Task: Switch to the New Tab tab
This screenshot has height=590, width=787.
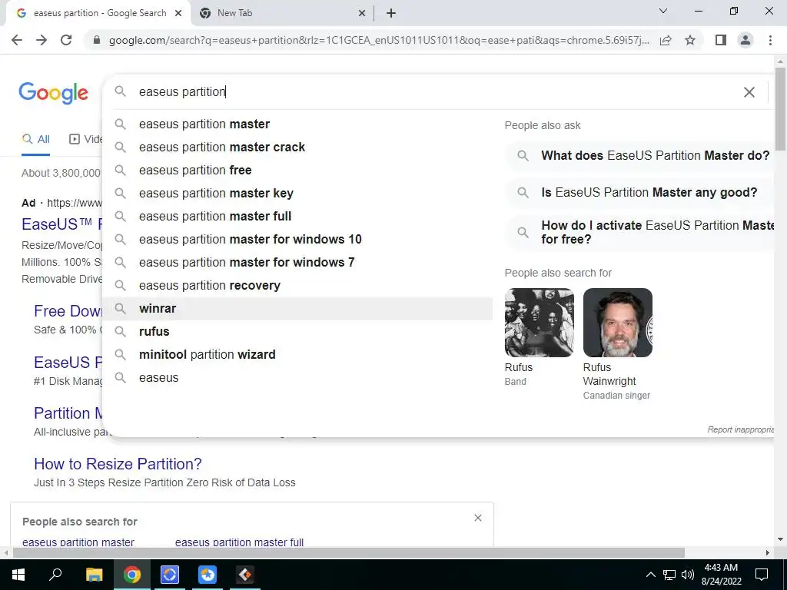Action: click(x=282, y=14)
